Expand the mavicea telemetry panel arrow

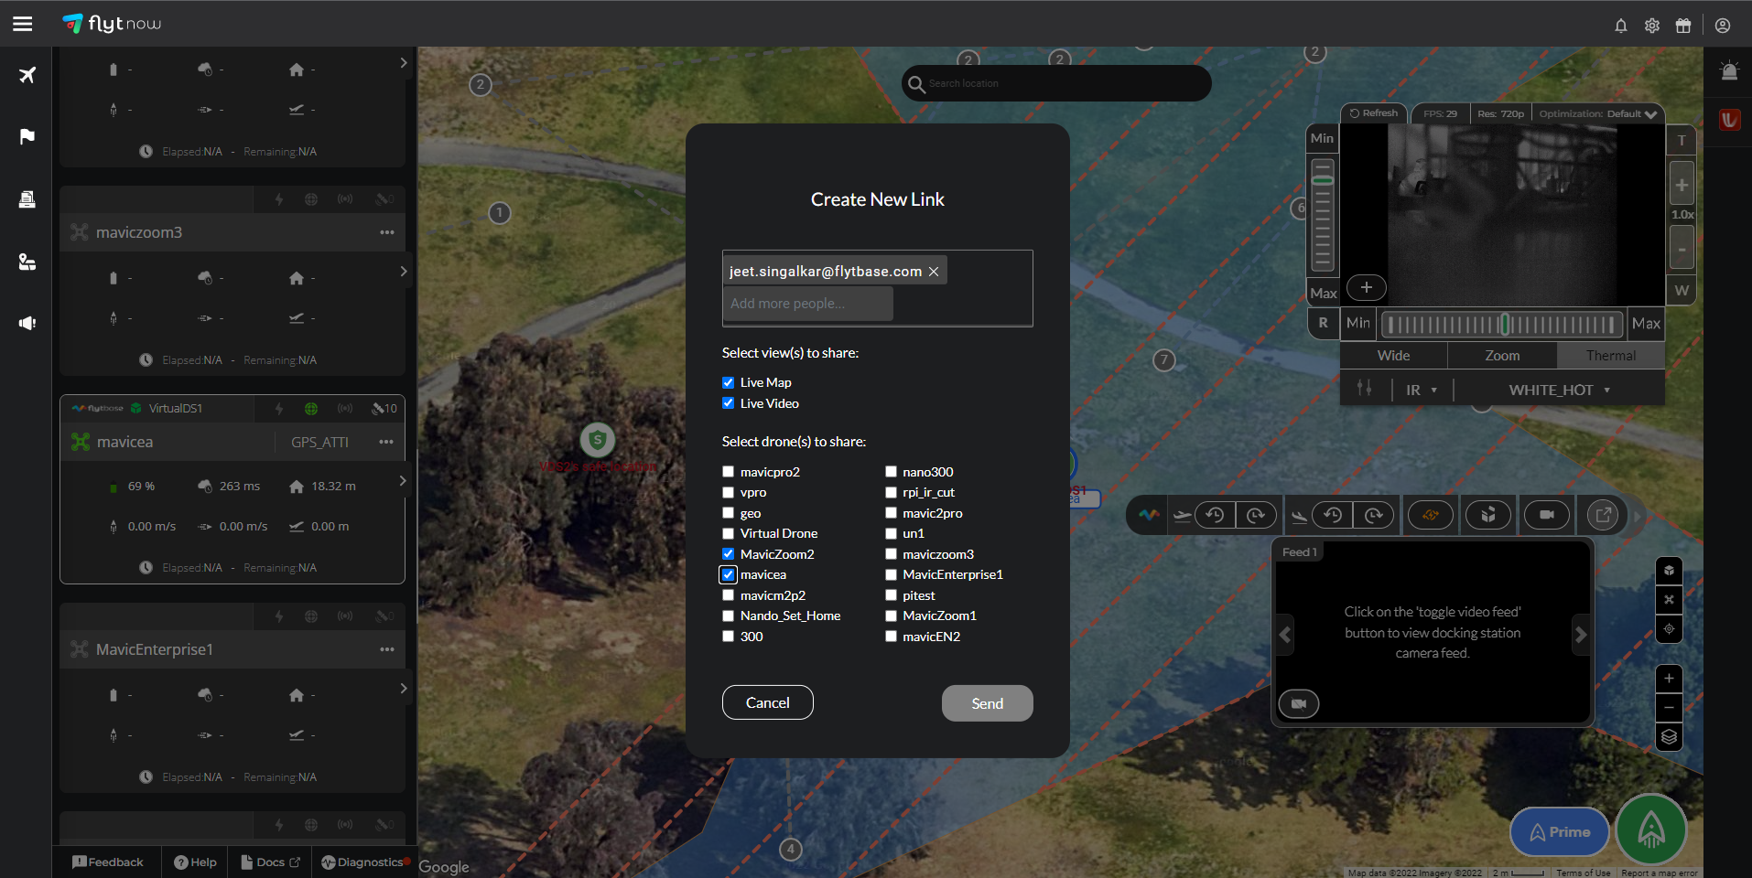(x=403, y=481)
